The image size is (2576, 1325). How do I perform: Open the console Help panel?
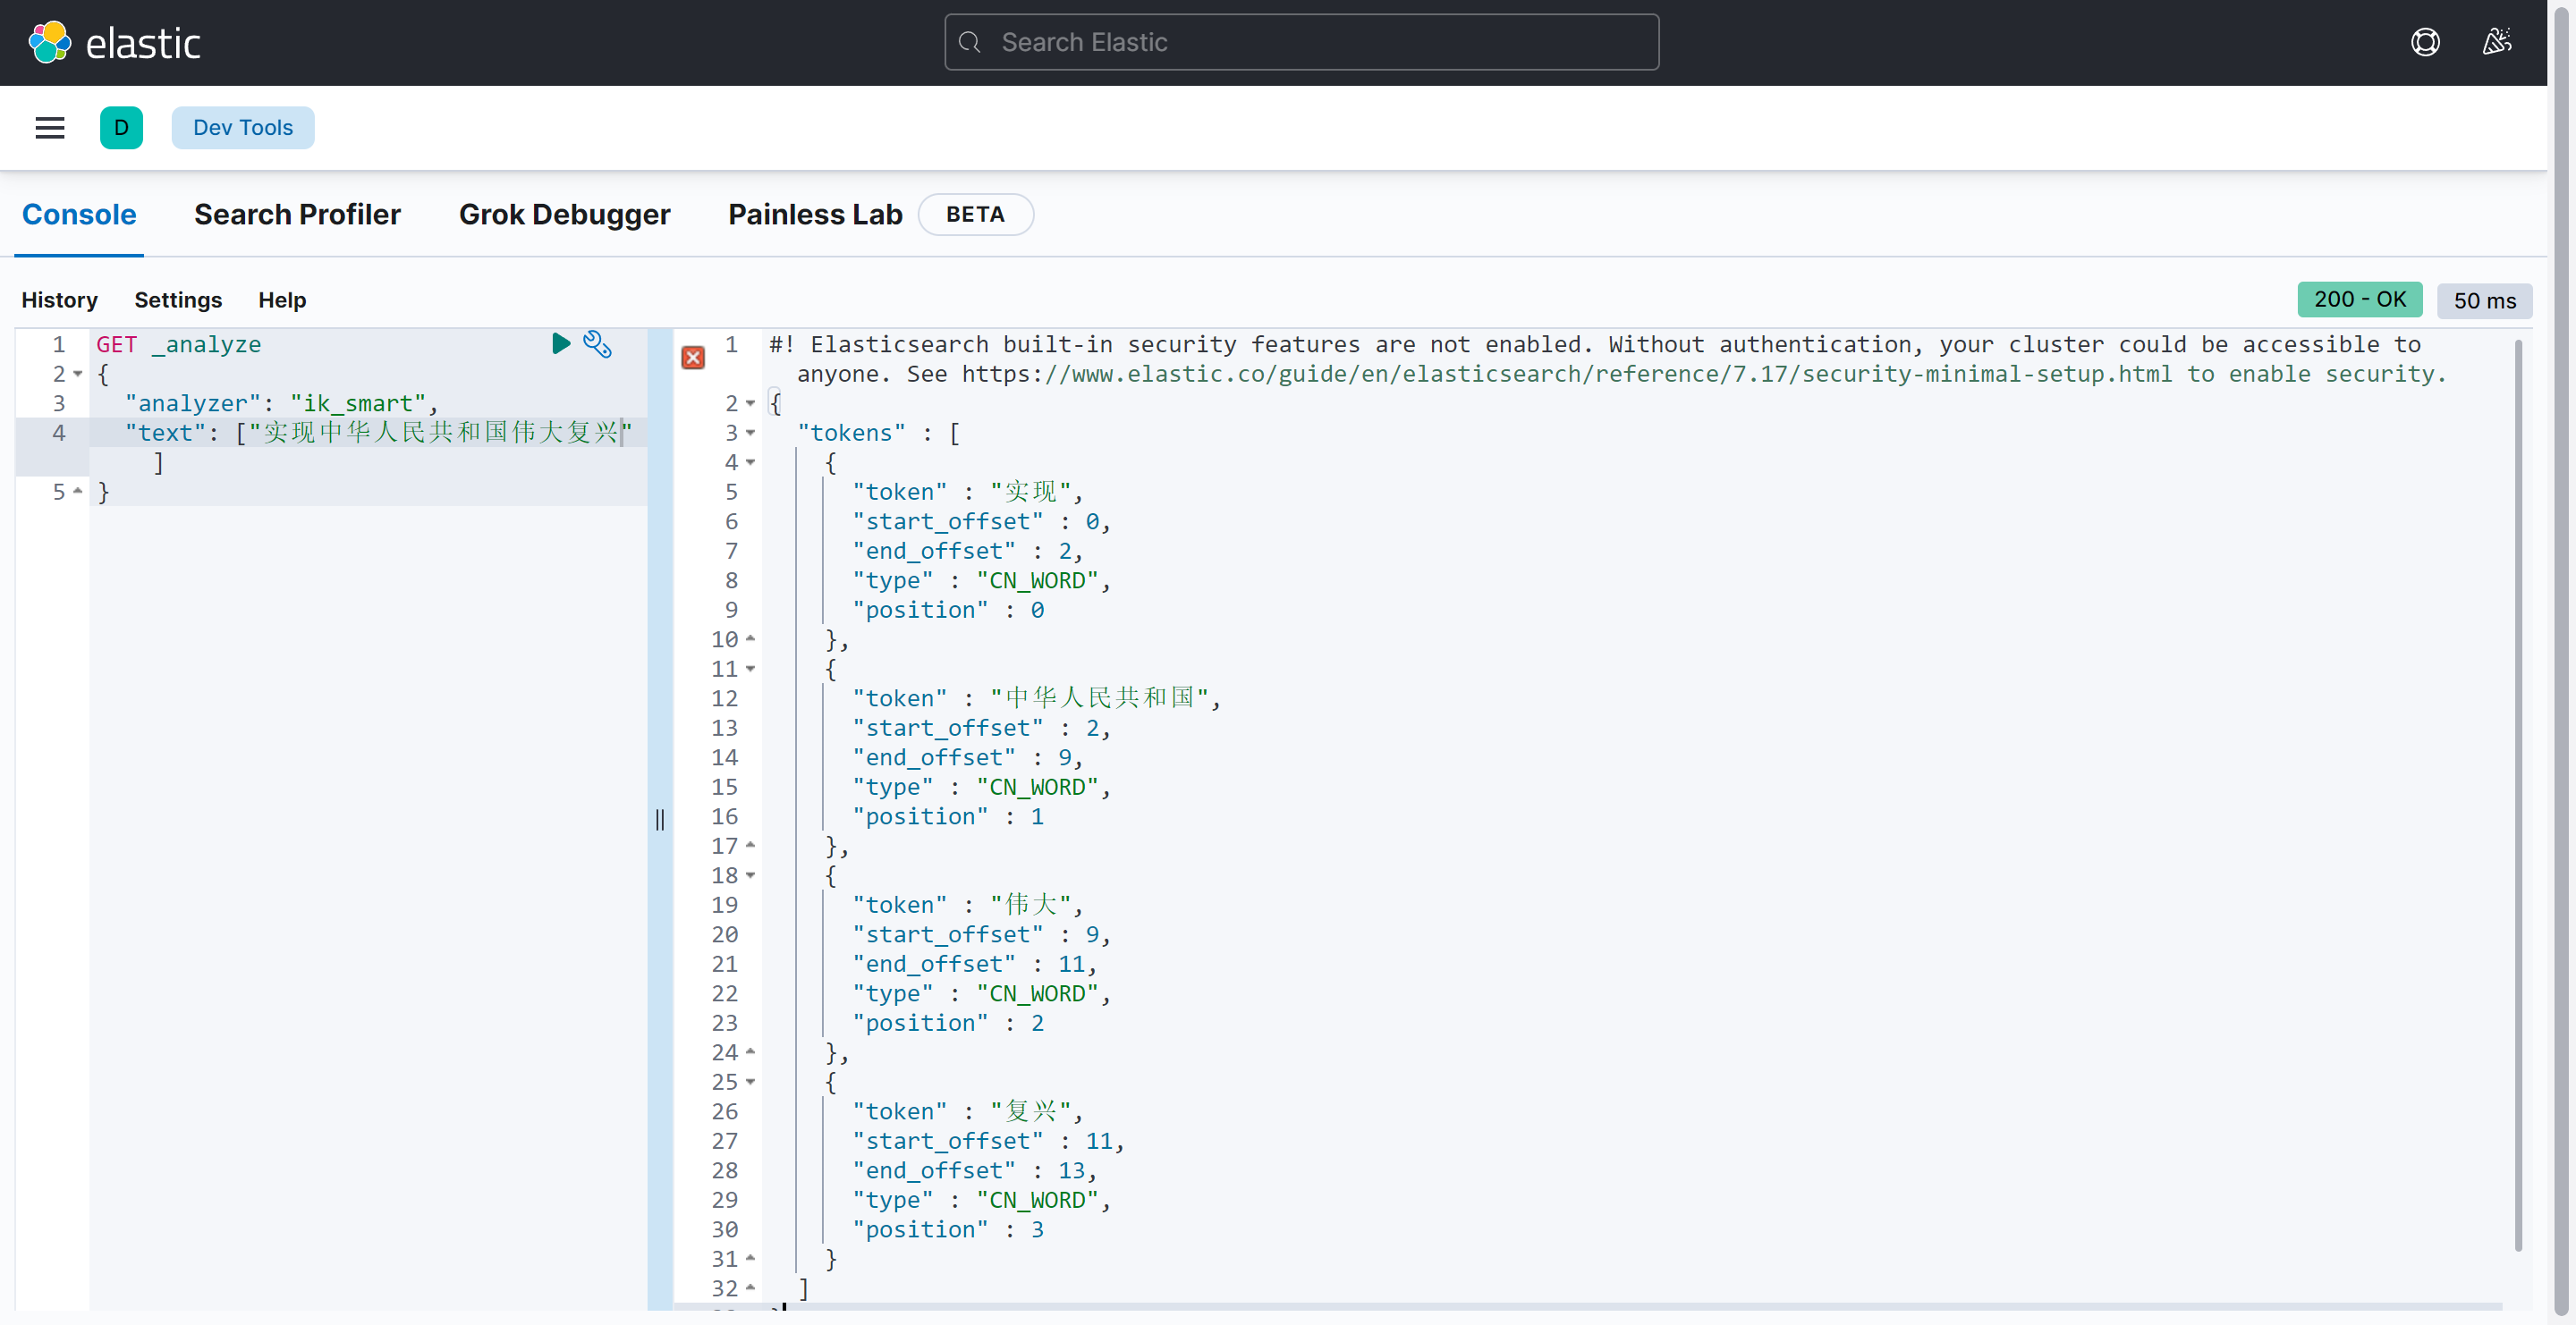click(x=282, y=300)
